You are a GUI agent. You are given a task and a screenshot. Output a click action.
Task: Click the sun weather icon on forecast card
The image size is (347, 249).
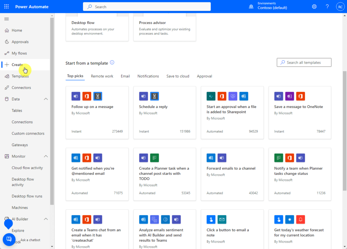[289, 219]
